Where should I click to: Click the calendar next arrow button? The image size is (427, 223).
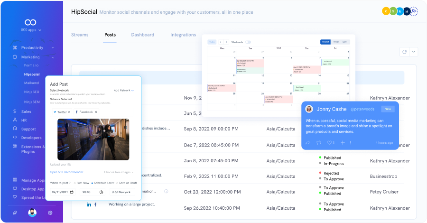tap(226, 42)
